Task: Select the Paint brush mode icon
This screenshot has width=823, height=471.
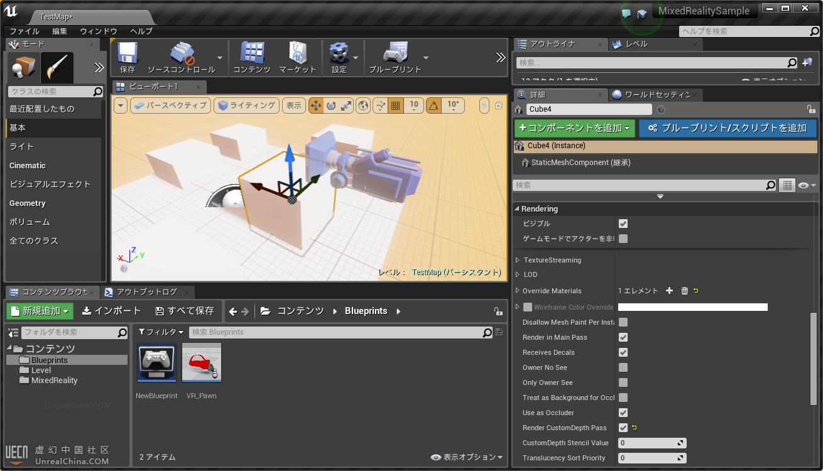Action: click(57, 67)
